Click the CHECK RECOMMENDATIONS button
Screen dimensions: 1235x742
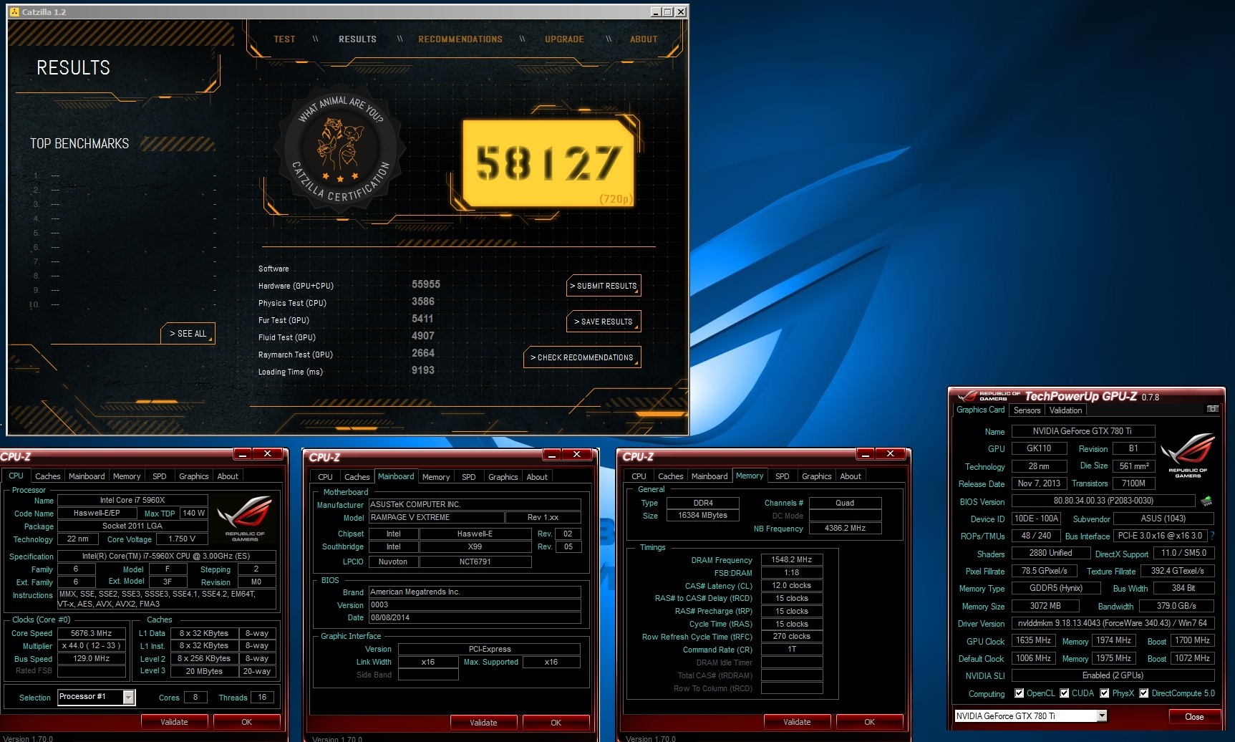point(582,357)
